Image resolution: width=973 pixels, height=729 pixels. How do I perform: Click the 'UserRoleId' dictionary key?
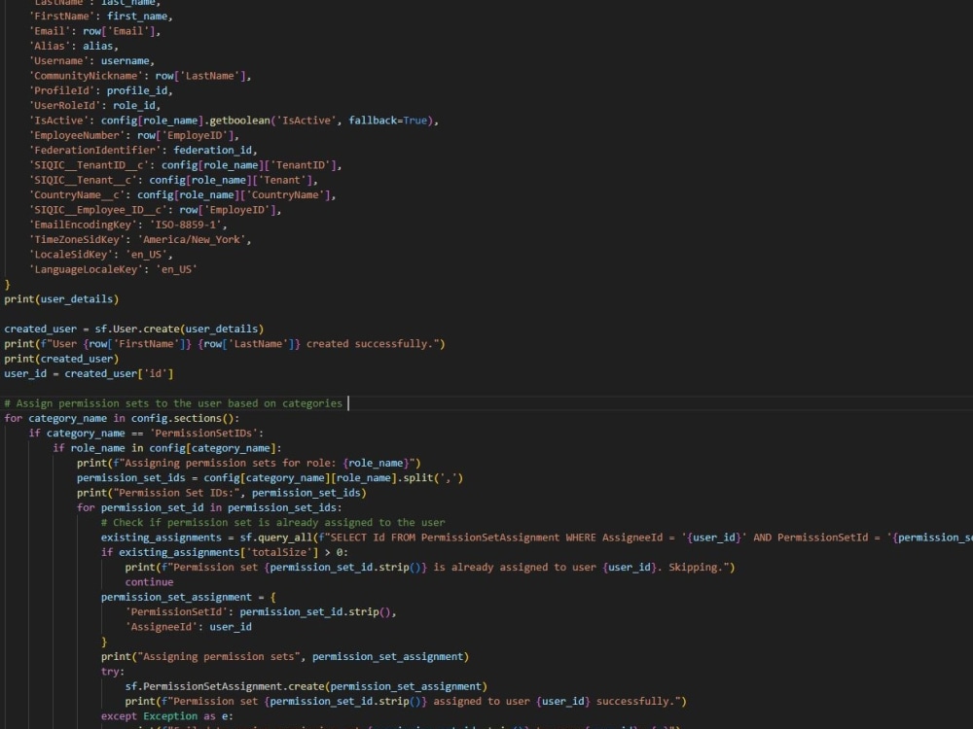click(x=65, y=105)
